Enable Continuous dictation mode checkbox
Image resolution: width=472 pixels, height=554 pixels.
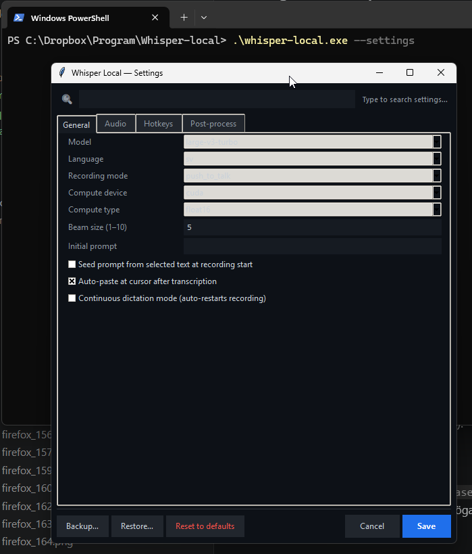click(72, 298)
